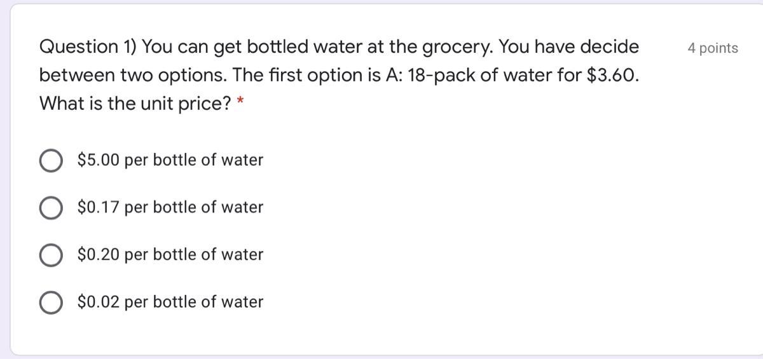The image size is (763, 359).
Task: Mark the $0.02 per bottle radio button
Action: pyautogui.click(x=51, y=302)
